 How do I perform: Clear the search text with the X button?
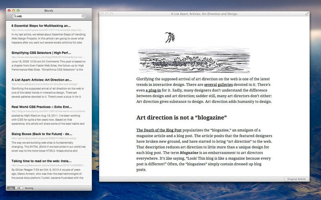(x=83, y=16)
